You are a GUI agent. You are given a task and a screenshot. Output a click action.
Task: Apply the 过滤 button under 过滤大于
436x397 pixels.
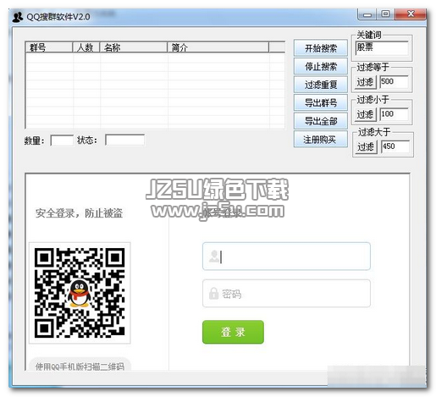[x=367, y=147]
